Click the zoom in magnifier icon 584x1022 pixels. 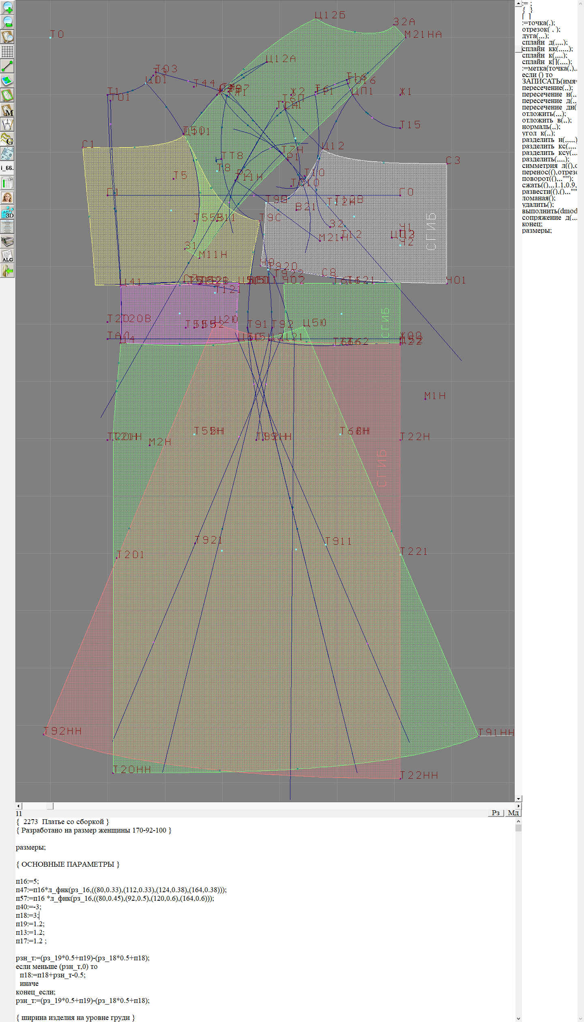7,7
